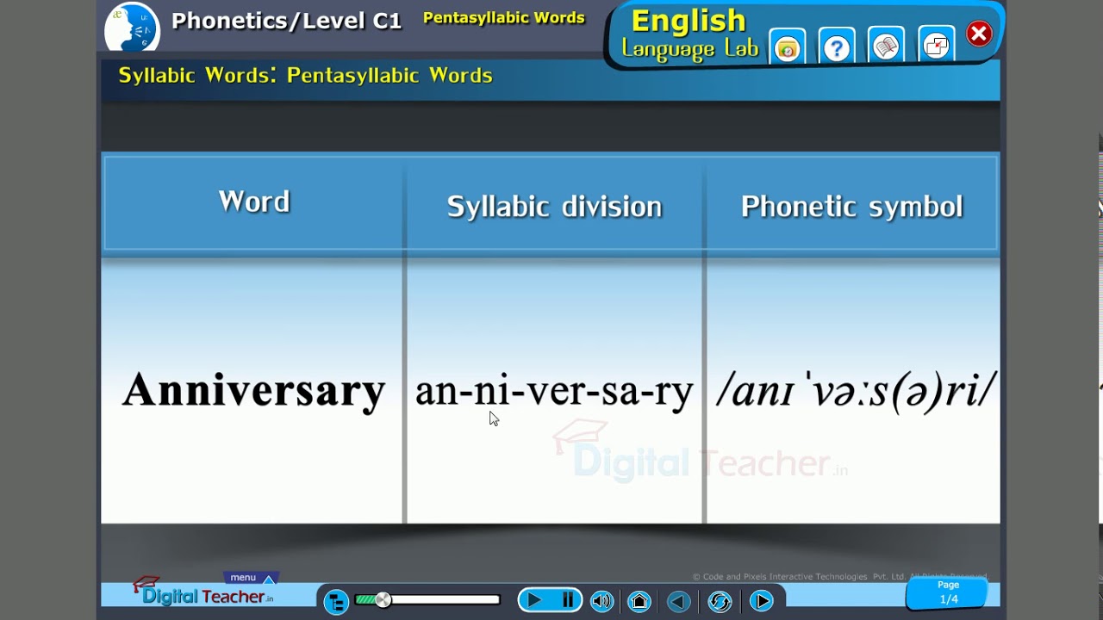Click the Digital Teacher logo

[x=203, y=592]
